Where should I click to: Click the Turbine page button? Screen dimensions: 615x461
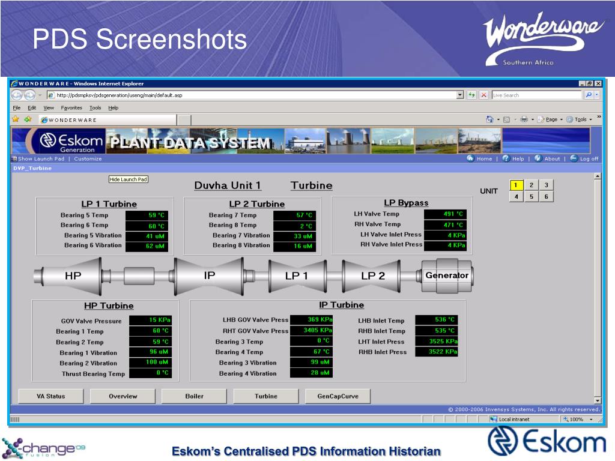(x=266, y=396)
